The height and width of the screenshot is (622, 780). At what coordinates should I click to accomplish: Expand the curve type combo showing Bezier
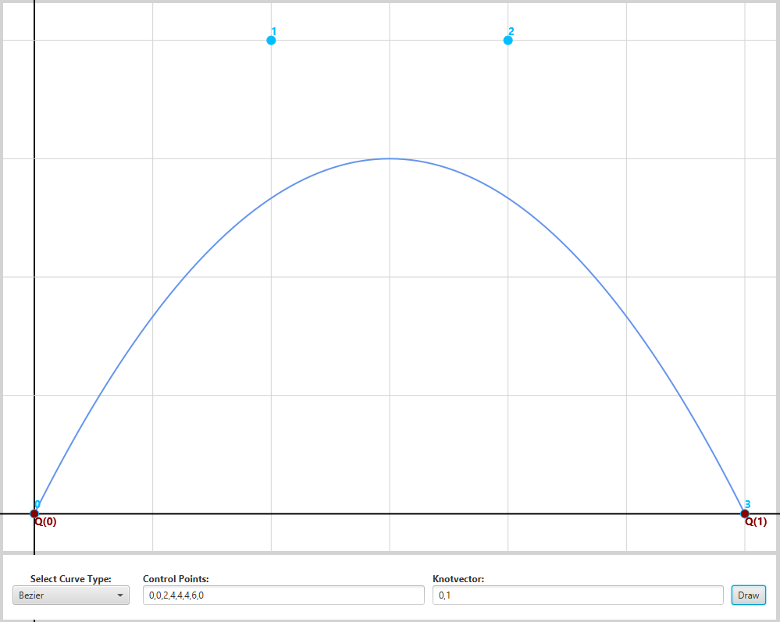click(70, 595)
